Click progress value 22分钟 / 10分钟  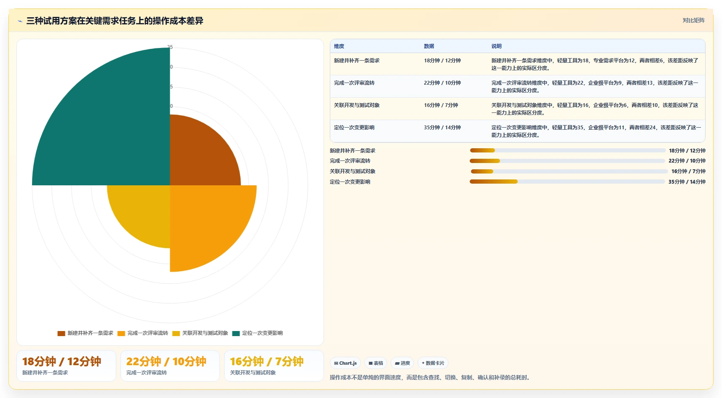click(687, 161)
